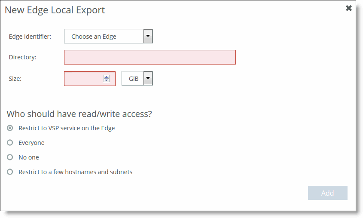Screen dimensions: 363x218
Task: Increase size with stepper up arrow
Action: pos(107,77)
